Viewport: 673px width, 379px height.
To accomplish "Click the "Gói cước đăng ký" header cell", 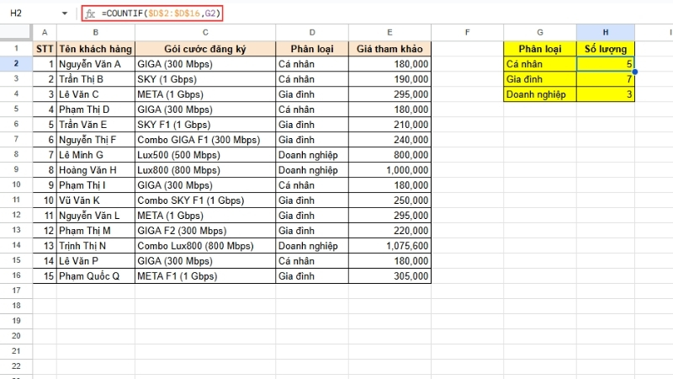I will tap(205, 48).
